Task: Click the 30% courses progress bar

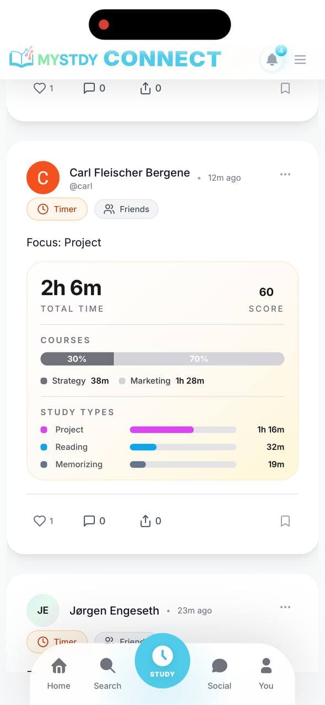Action: [x=77, y=359]
